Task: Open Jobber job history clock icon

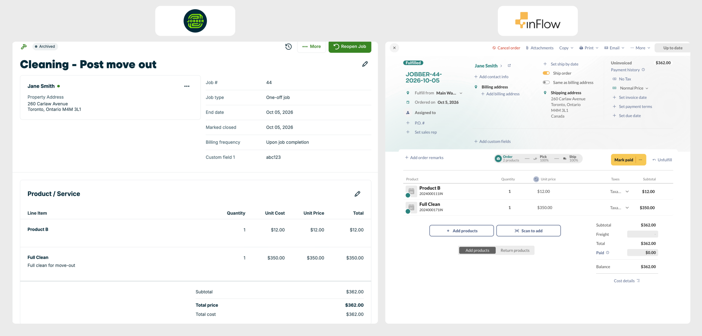Action: (x=288, y=47)
